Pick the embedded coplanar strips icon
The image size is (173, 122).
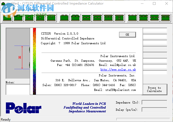tap(154, 18)
